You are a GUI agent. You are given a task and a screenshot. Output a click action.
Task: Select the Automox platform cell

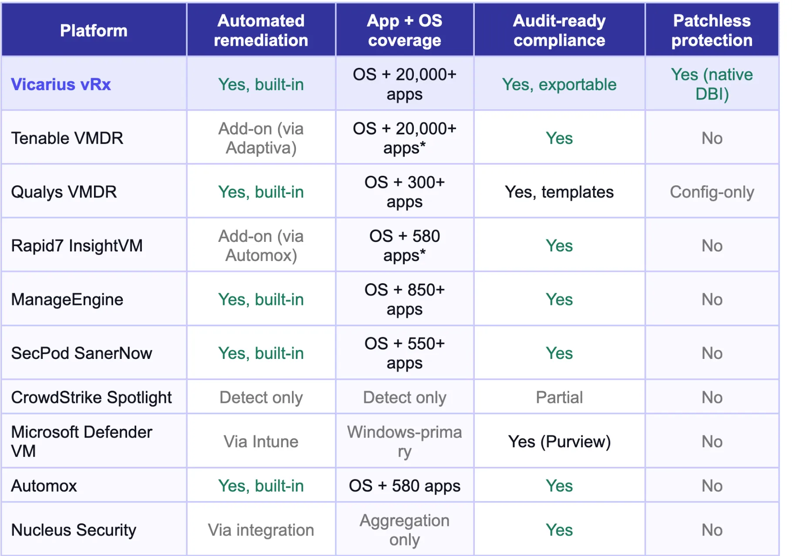point(44,486)
